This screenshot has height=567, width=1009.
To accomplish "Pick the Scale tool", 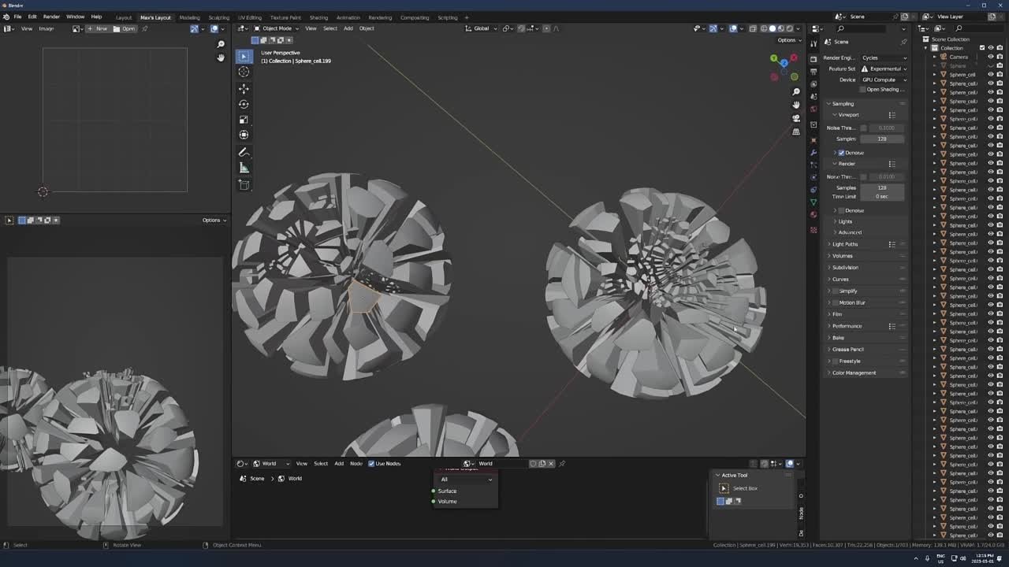I will (244, 120).
